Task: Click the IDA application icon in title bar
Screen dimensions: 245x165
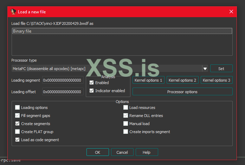Action: pyautogui.click(x=13, y=12)
